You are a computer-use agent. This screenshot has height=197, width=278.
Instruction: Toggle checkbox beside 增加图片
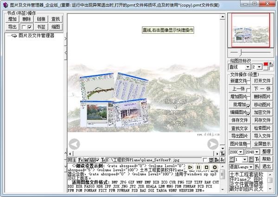click(248, 98)
